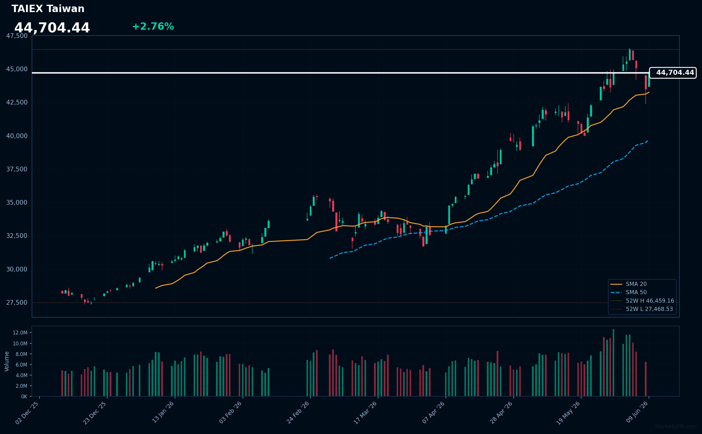Click the 0K volume axis label
The width and height of the screenshot is (702, 434).
point(24,397)
